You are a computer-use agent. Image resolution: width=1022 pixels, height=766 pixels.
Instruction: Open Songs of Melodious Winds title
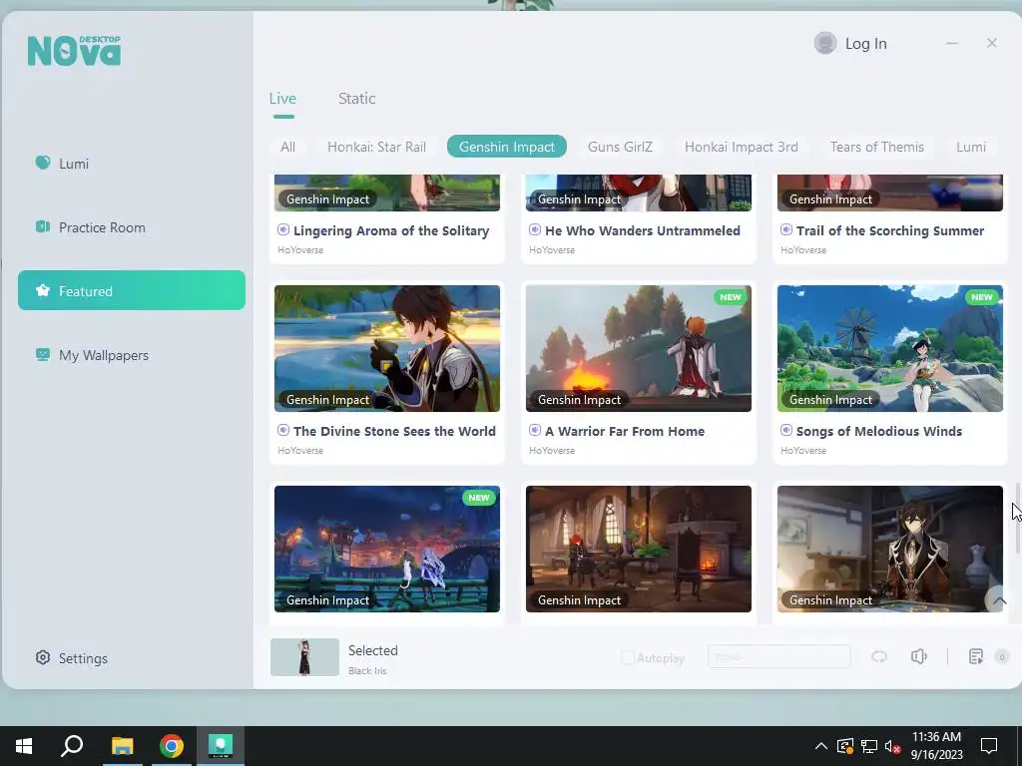click(x=879, y=431)
